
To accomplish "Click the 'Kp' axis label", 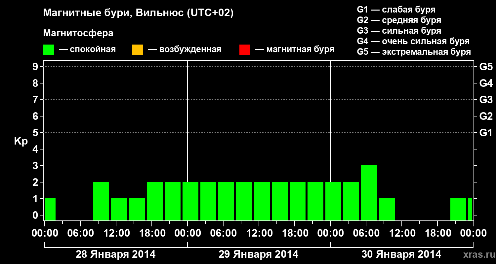I will 21,142.
